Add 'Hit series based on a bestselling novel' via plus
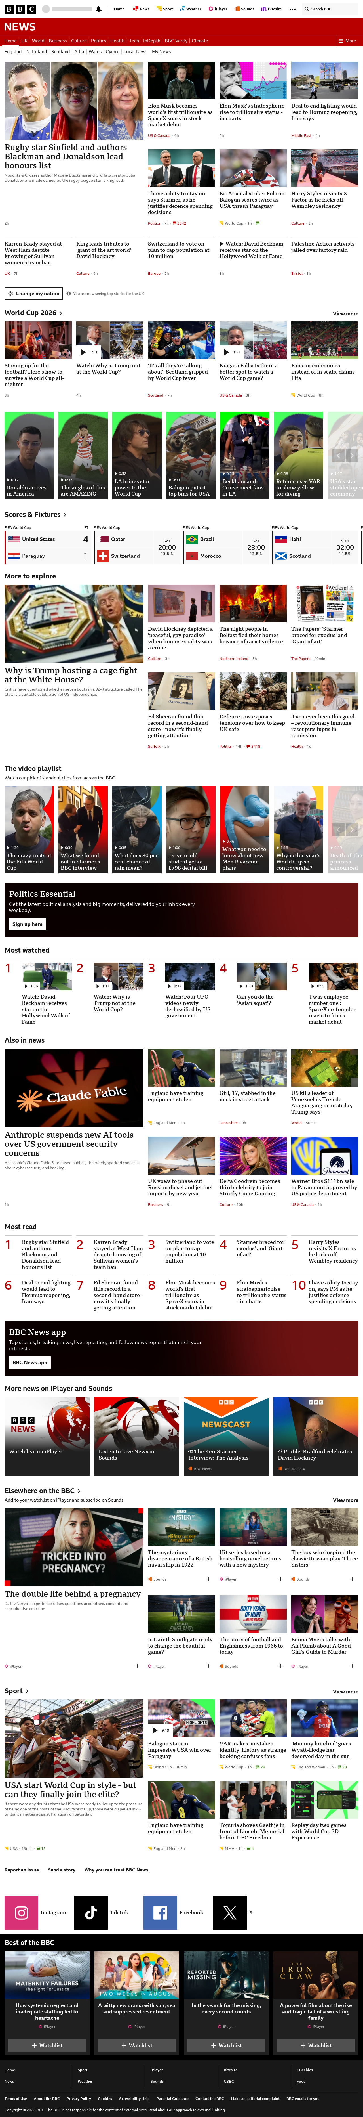 pyautogui.click(x=280, y=1579)
